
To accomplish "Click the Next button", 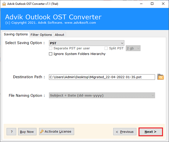I will point(151,132).
